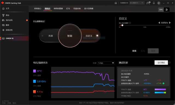Open the 灯光 lighting tab
Screen dimensions: 175x105
(x=68, y=8)
